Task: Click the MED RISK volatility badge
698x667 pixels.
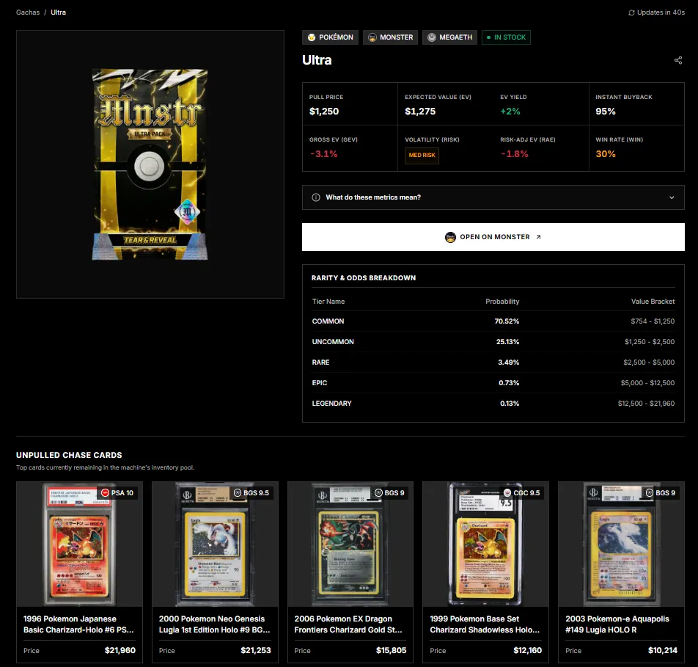Action: coord(422,156)
